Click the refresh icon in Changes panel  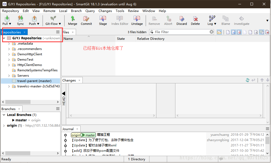(x=247, y=80)
